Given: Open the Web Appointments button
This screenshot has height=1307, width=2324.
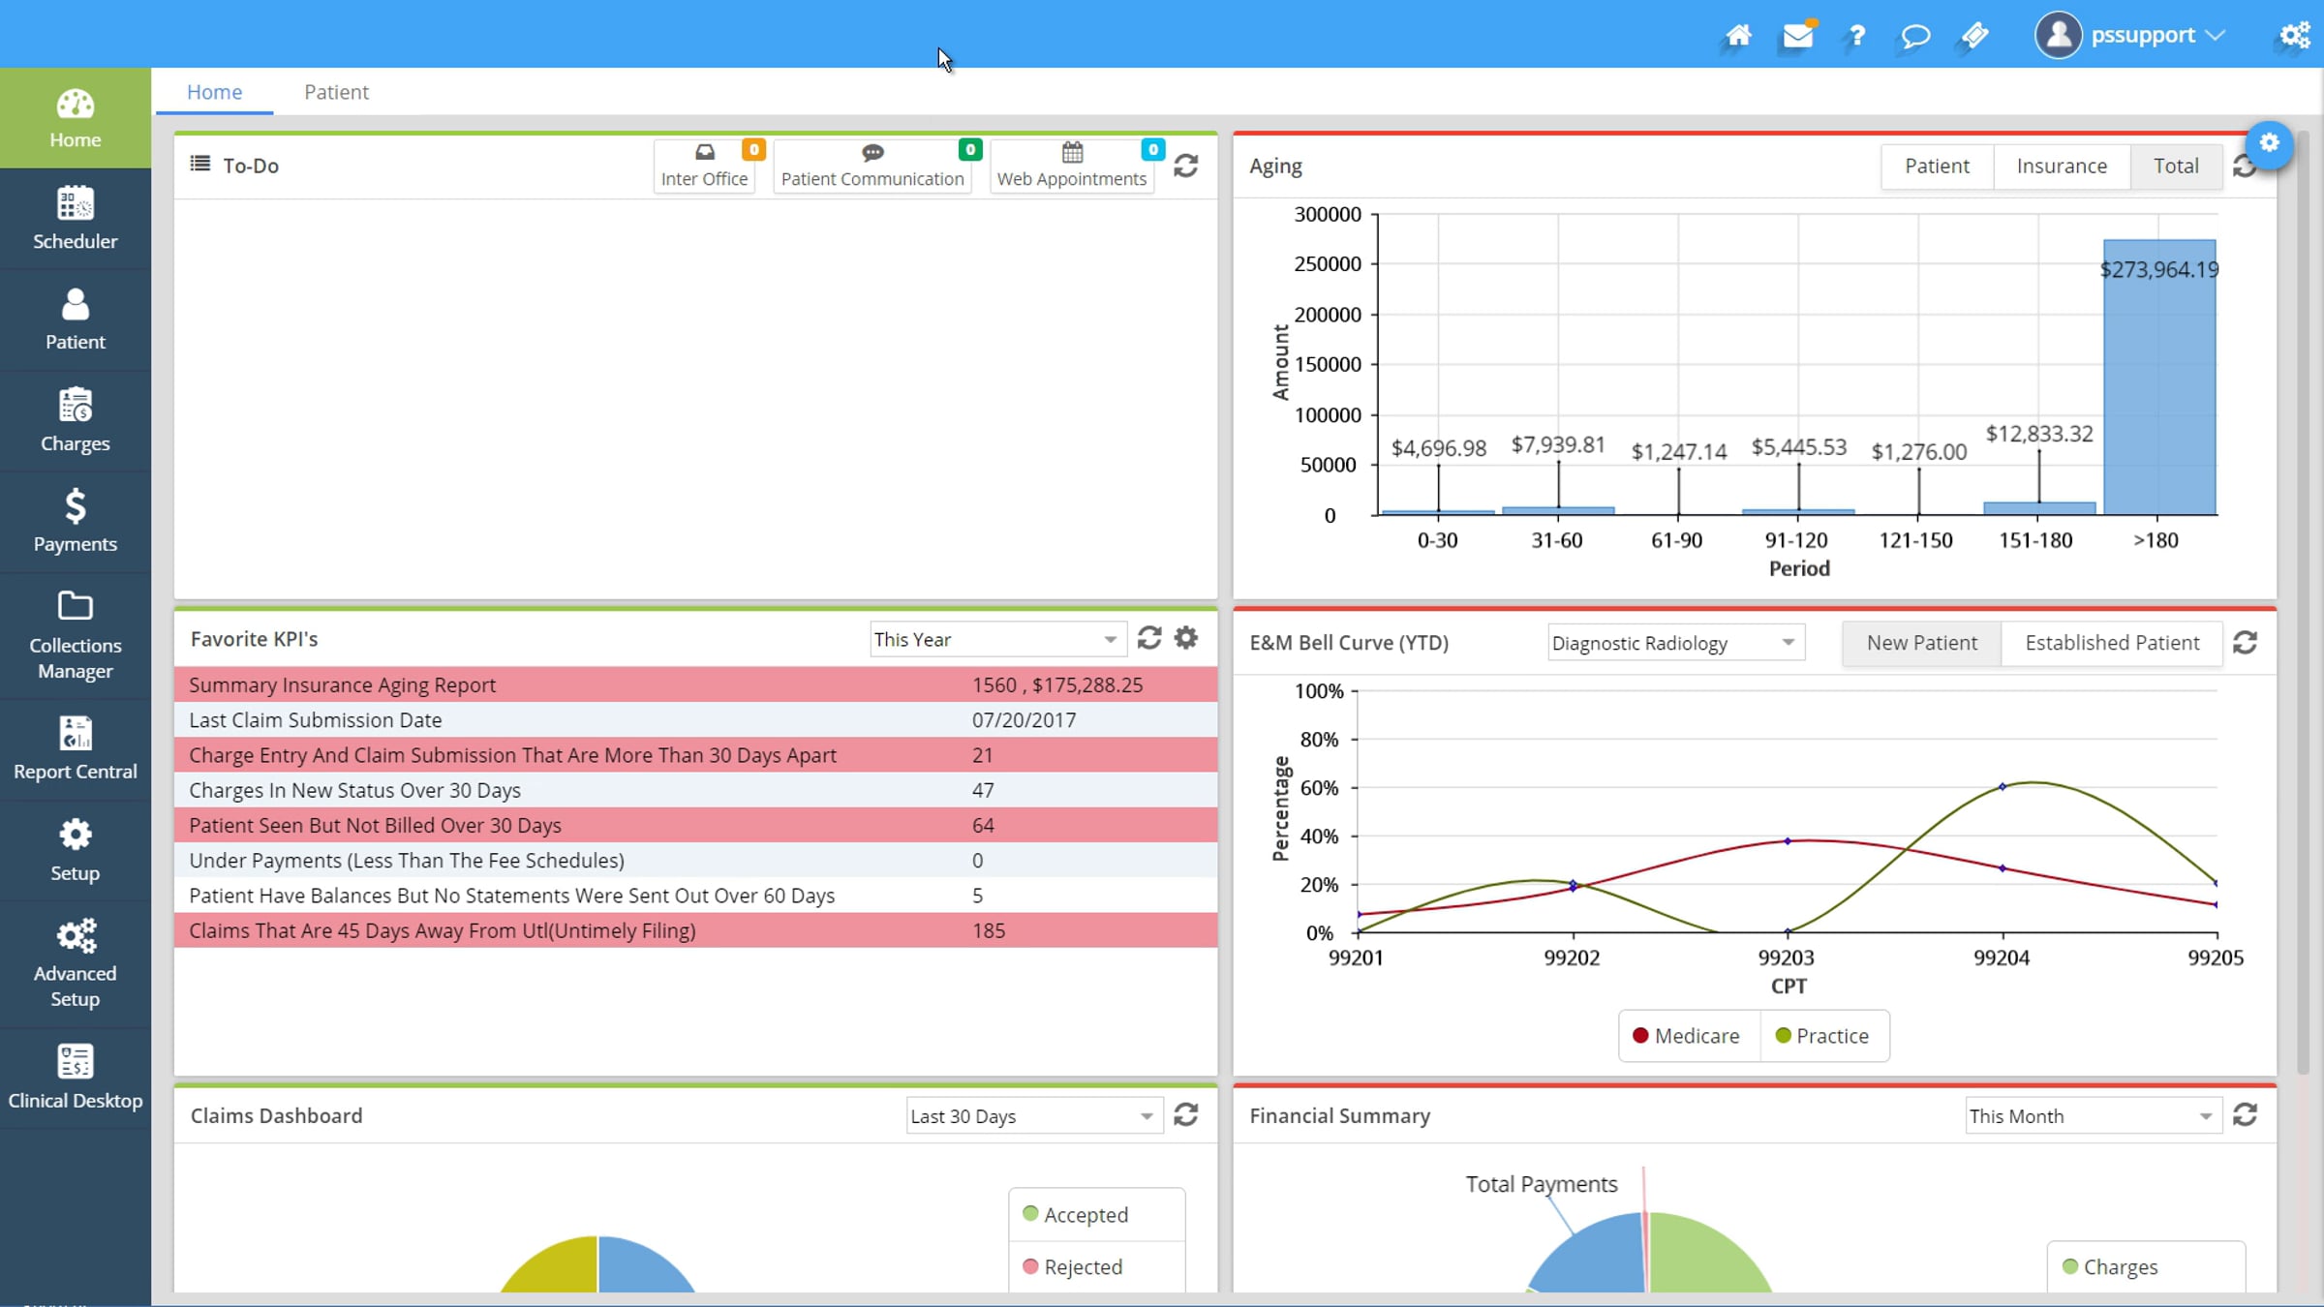Looking at the screenshot, I should [x=1072, y=167].
